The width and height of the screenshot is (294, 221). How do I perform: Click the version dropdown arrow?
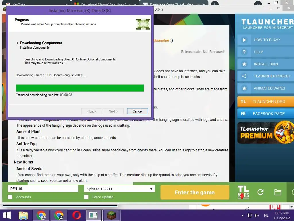point(151,189)
